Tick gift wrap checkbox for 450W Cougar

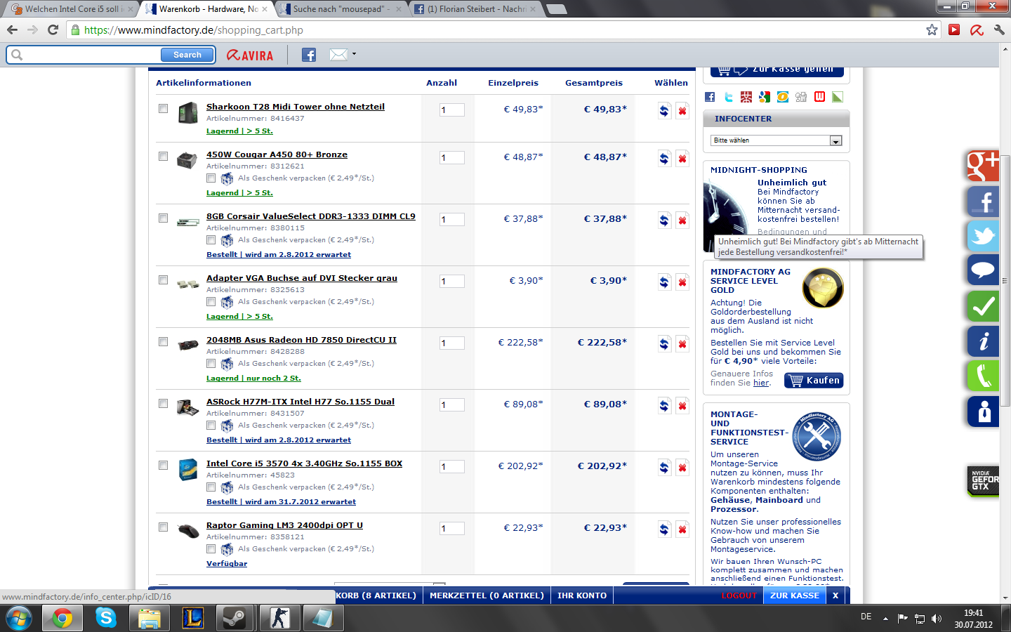(211, 178)
